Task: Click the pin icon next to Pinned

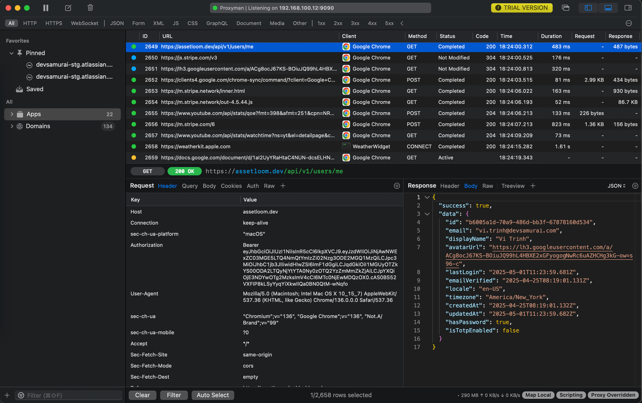Action: pyautogui.click(x=20, y=53)
